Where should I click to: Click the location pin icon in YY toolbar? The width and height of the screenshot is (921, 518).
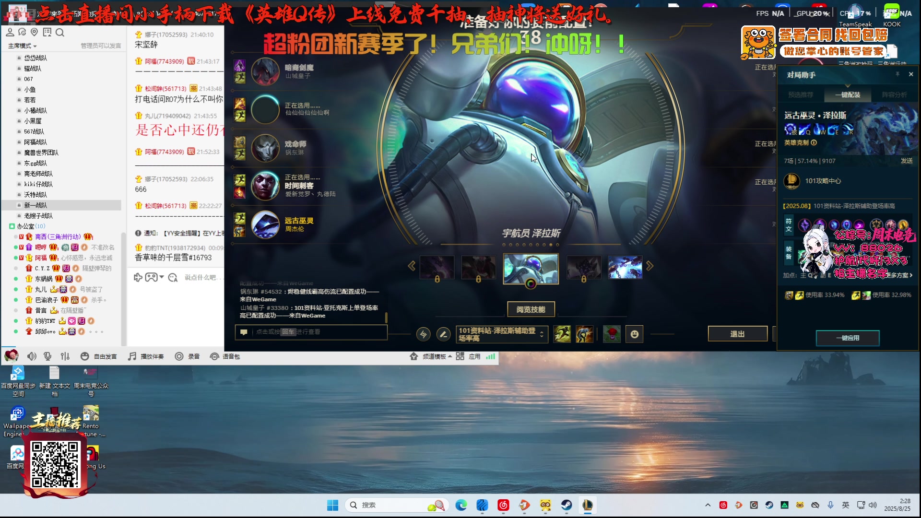(x=34, y=32)
